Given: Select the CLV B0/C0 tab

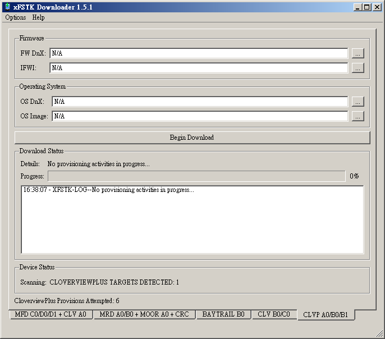Looking at the screenshot, I should click(274, 314).
